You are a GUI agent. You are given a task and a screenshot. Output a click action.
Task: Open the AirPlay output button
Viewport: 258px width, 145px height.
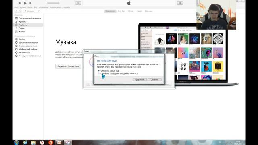[x=78, y=3]
